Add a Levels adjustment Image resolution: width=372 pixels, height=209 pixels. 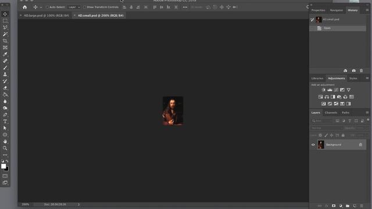click(330, 90)
